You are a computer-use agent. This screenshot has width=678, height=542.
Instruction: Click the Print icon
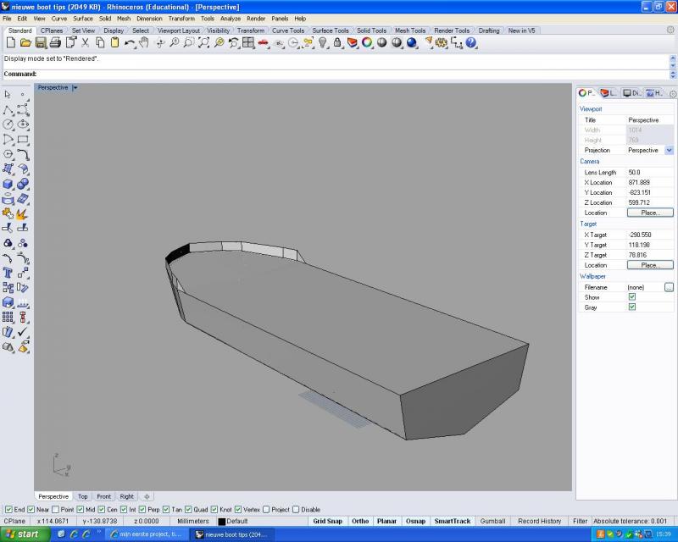55,42
